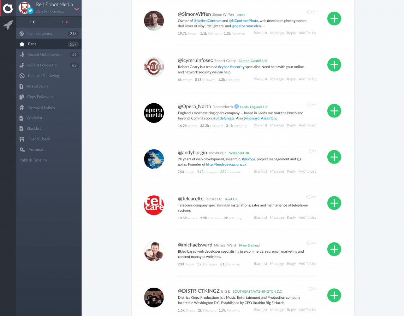The height and width of the screenshot is (316, 404).
Task: Open Fans menu item
Action: (x=49, y=44)
